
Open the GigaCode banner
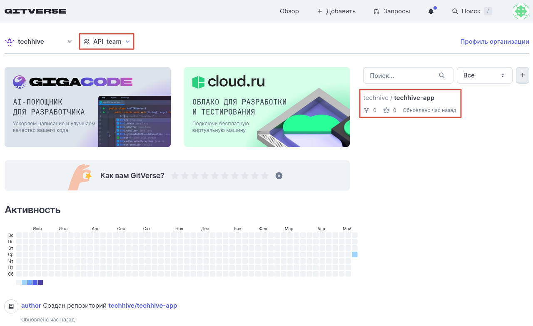(x=87, y=107)
